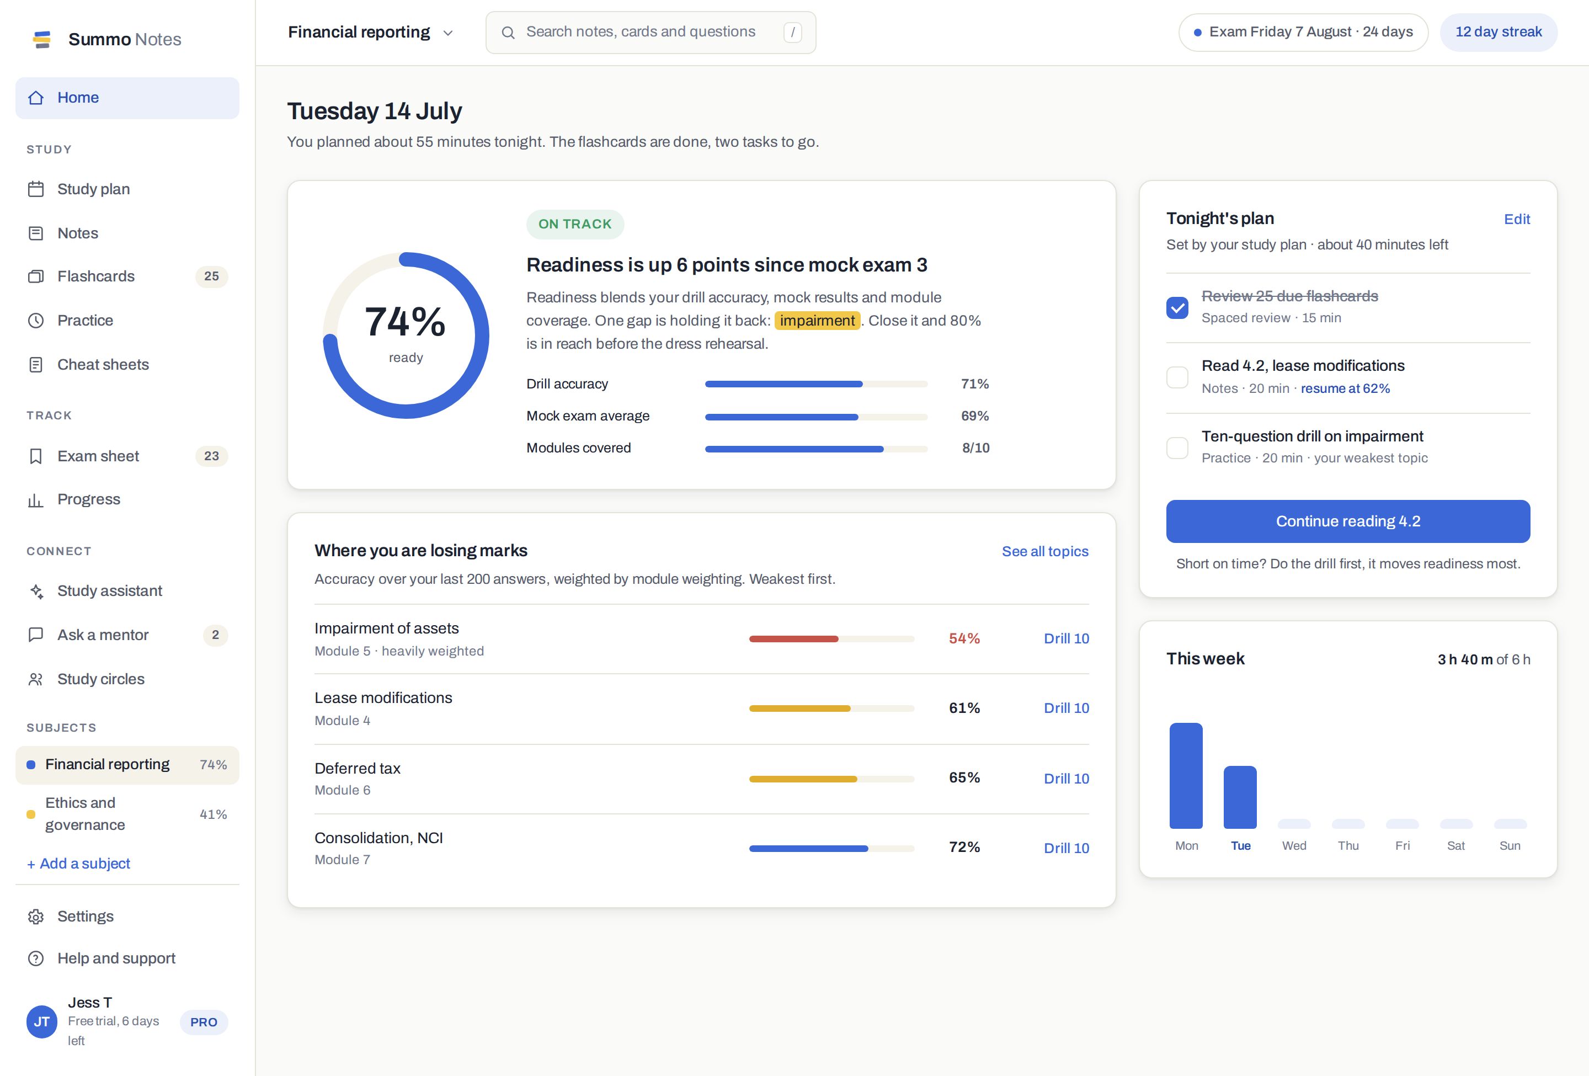Uncheck Review 25 due flashcards task
This screenshot has height=1076, width=1589.
click(x=1177, y=307)
